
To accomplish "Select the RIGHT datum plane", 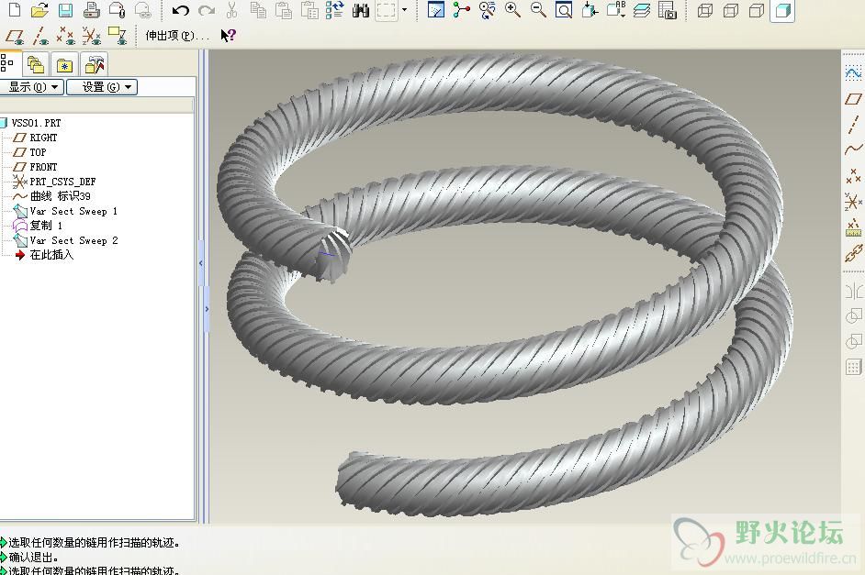I will point(43,138).
